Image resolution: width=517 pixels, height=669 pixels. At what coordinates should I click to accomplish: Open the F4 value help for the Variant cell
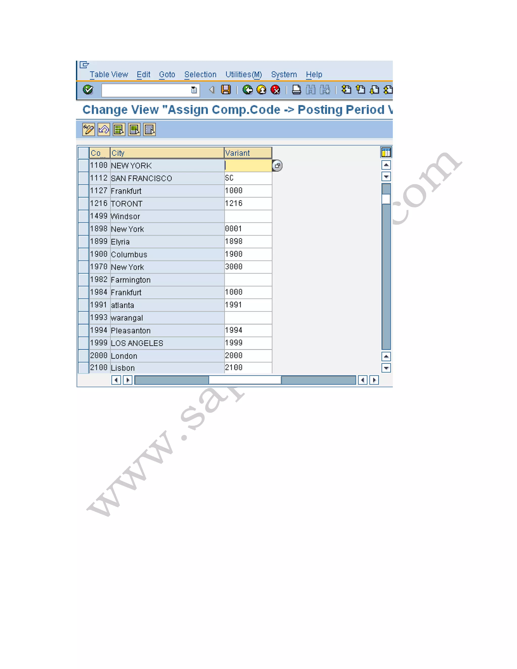(277, 166)
